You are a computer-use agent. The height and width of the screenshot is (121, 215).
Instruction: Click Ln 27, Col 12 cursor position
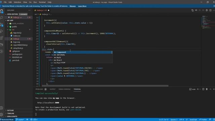pyautogui.click(x=164, y=120)
